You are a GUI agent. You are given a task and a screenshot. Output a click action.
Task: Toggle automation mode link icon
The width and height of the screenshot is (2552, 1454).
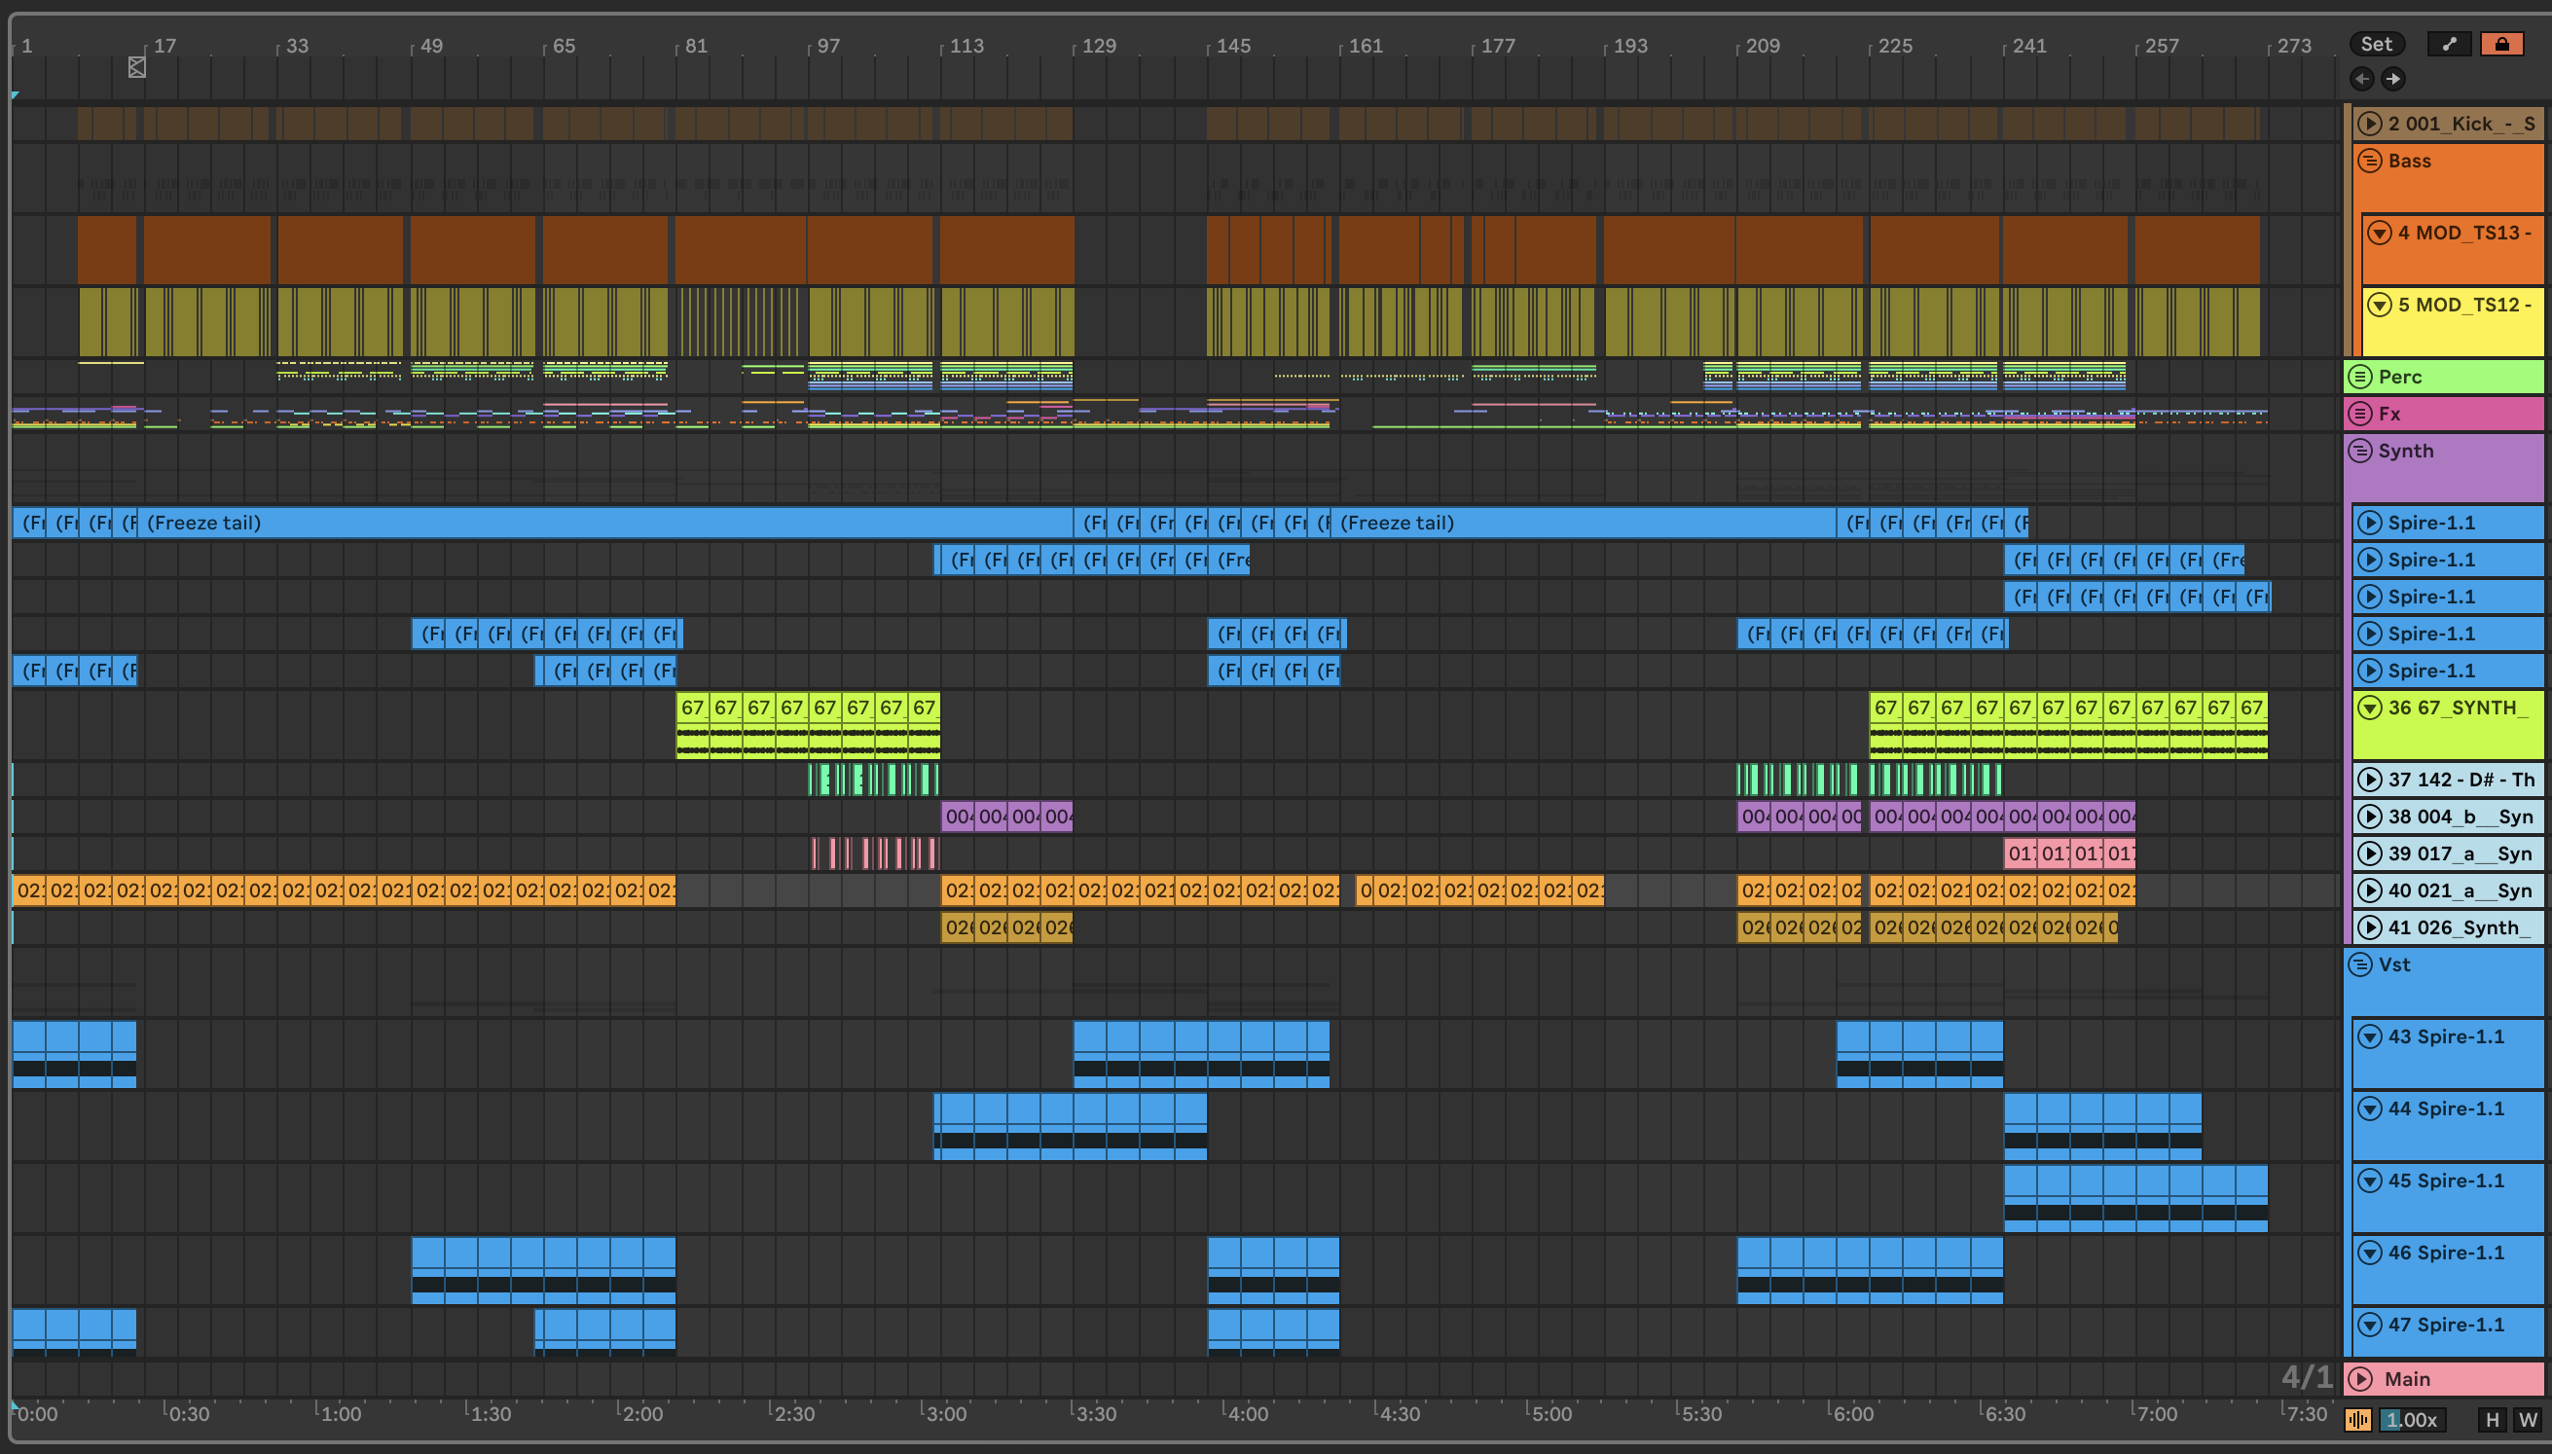2448,44
